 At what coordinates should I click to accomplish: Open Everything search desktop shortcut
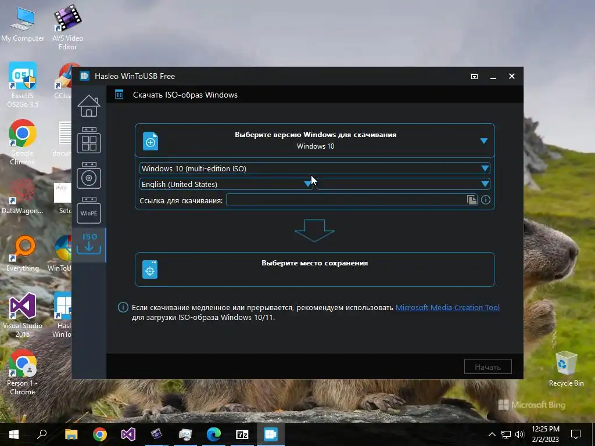tap(23, 253)
